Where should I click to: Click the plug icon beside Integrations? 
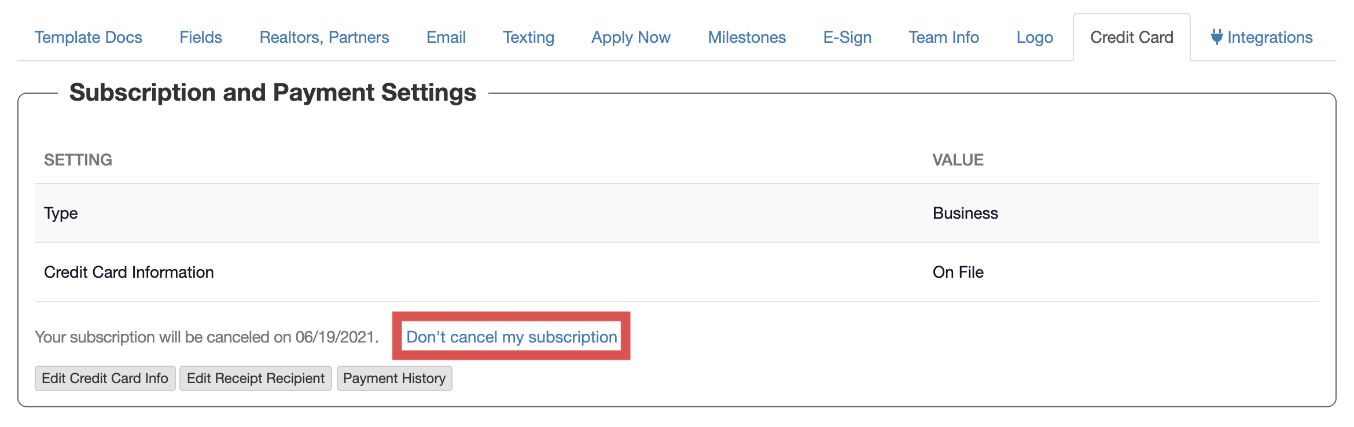(1216, 37)
